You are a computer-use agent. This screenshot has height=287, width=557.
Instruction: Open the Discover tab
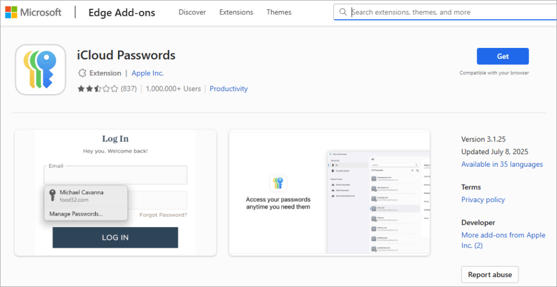coord(192,12)
